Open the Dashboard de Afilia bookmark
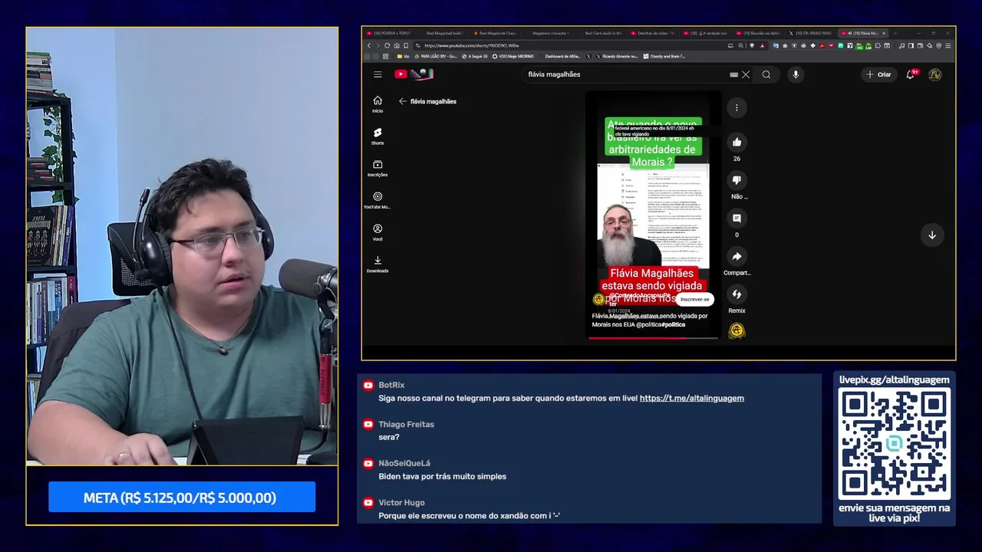 tap(562, 56)
